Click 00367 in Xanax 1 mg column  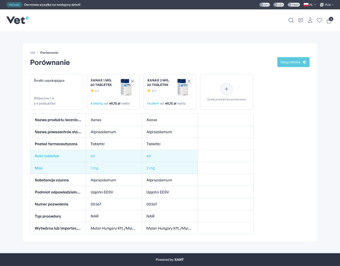click(x=96, y=204)
